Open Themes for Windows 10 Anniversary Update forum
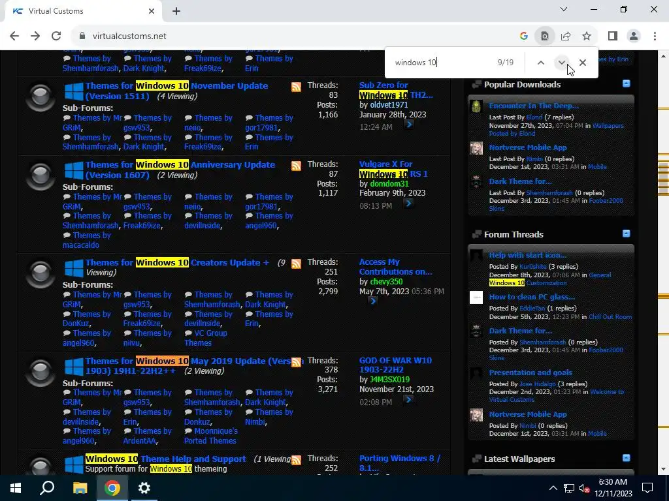The width and height of the screenshot is (669, 501). [180, 170]
